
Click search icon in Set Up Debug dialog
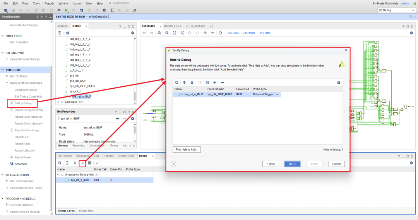click(177, 82)
